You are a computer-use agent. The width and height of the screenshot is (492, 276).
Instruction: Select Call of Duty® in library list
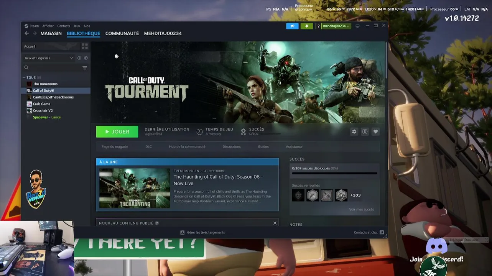click(x=56, y=90)
